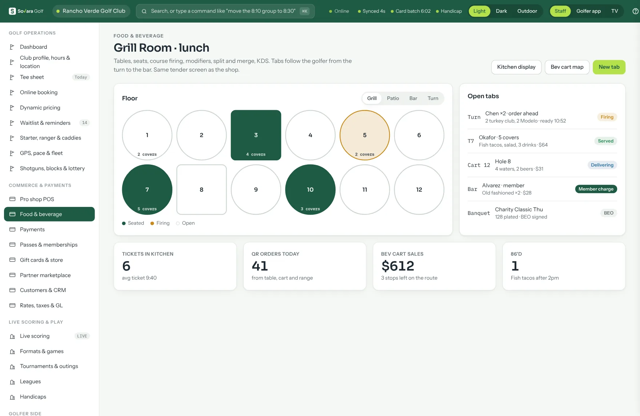Click the scoreboard icon beside Live scoring
Screen dimensions: 640x416
click(x=12, y=336)
